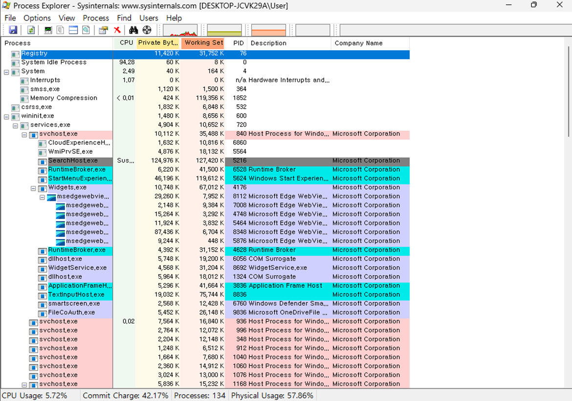
Task: Open Properties from the toolbar icon
Action: tap(104, 30)
